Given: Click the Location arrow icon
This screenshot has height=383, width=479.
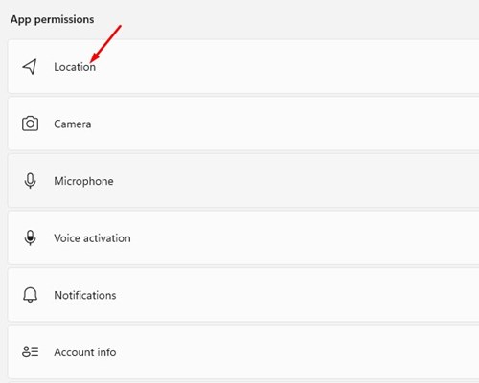Looking at the screenshot, I should point(30,67).
